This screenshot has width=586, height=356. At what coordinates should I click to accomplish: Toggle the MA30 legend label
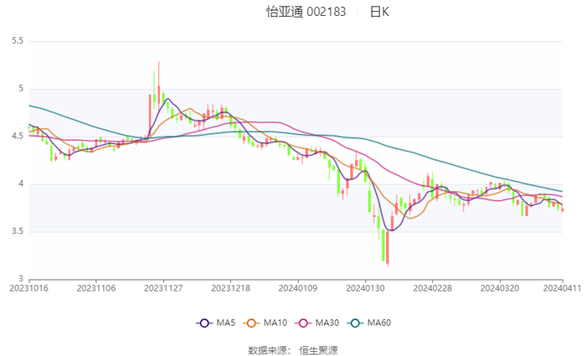coord(327,322)
